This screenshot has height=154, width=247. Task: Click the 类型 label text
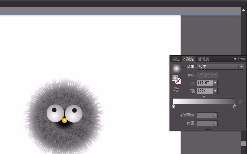190,67
